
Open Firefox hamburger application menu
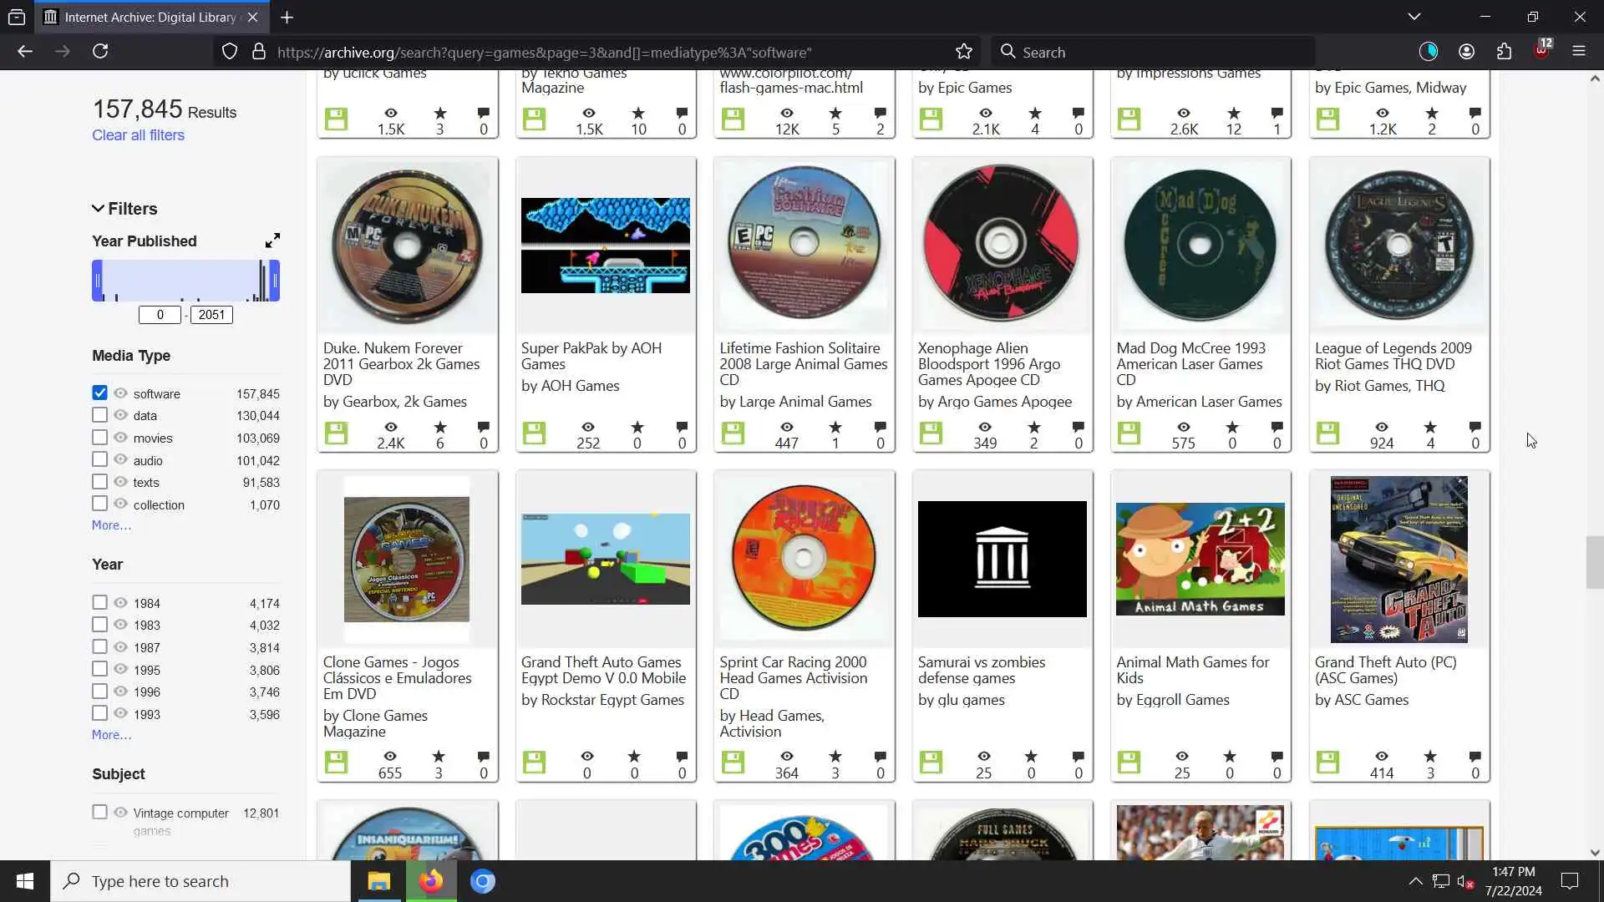point(1578,52)
